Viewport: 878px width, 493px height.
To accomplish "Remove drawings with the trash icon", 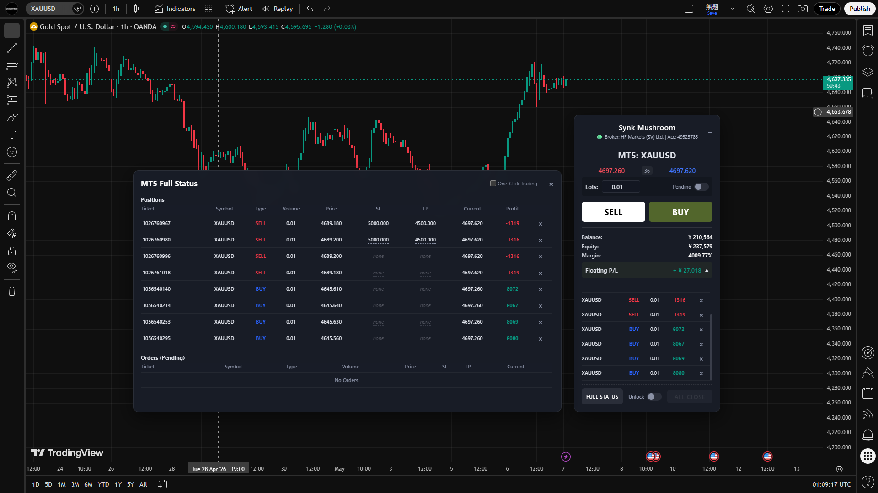I will pyautogui.click(x=12, y=291).
